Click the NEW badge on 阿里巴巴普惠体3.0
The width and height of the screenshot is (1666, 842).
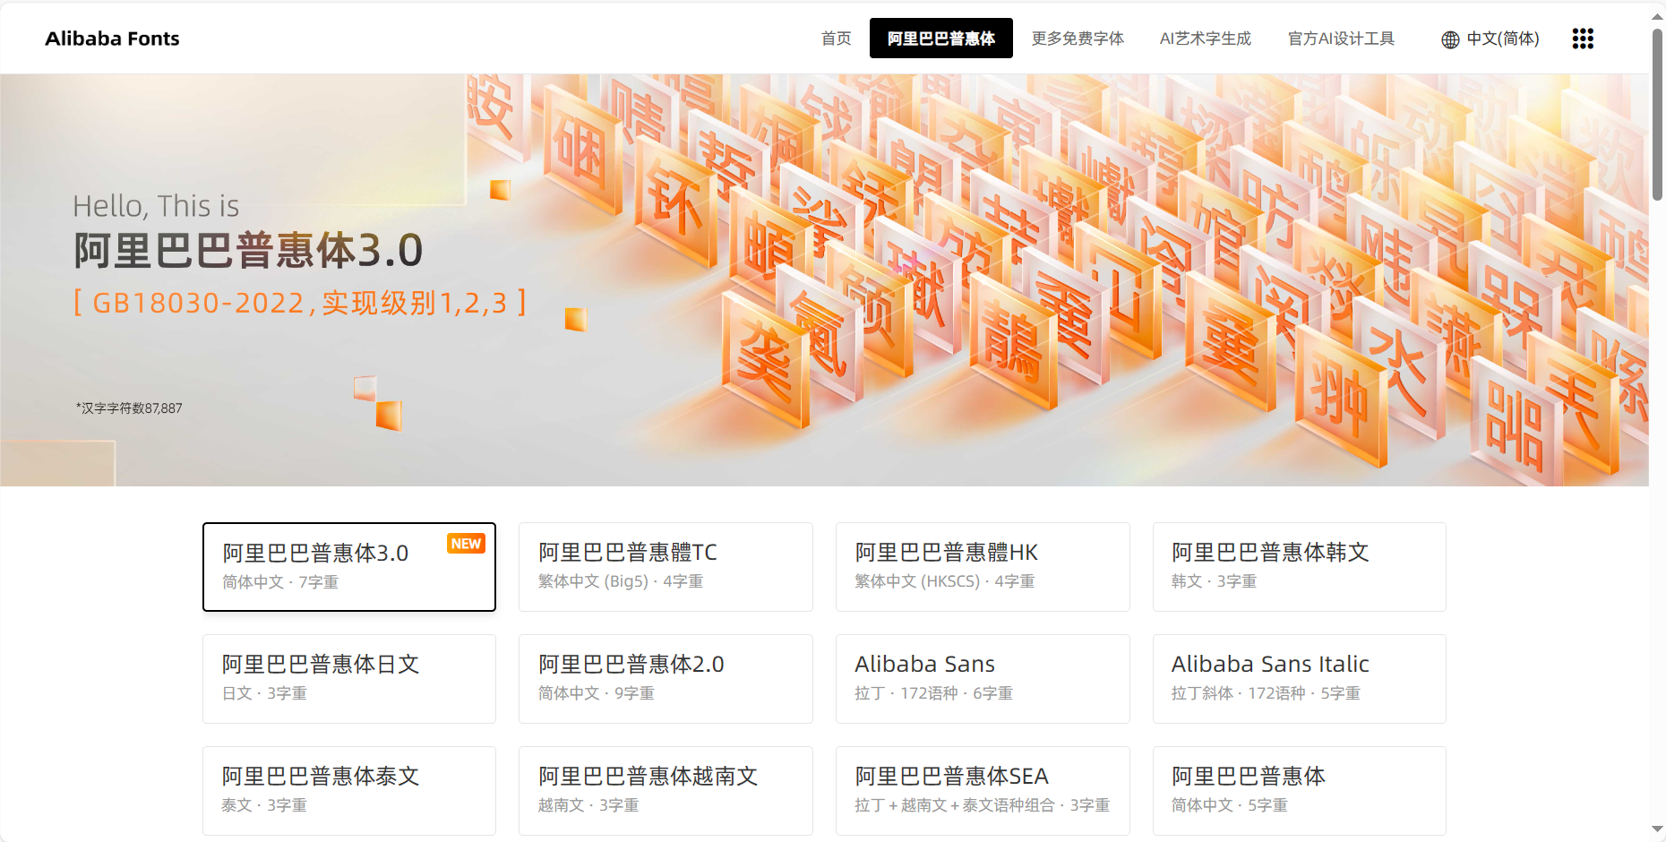click(x=466, y=543)
